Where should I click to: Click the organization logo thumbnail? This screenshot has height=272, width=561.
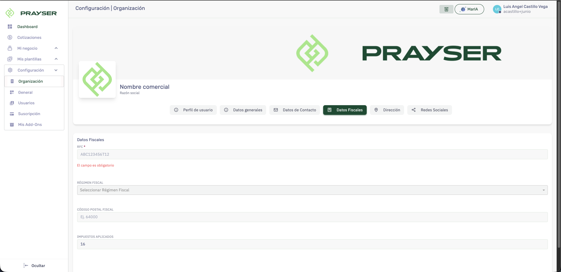click(97, 79)
